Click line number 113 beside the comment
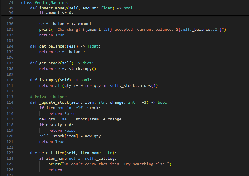 click(10, 97)
